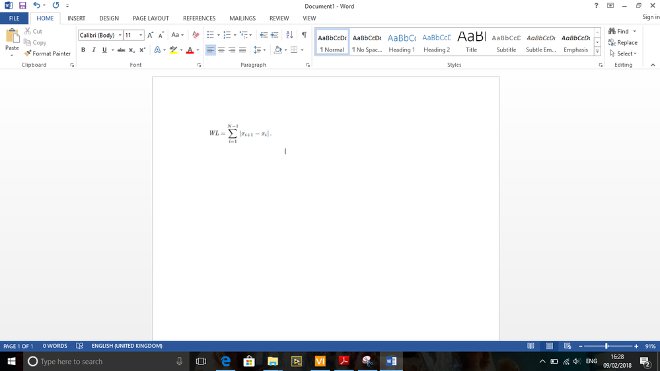Open the Font dialog launcher
Screen dimensions: 660x371
click(x=199, y=65)
